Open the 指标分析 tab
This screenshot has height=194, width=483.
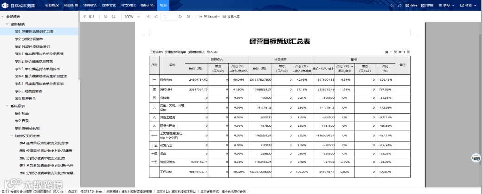pyautogui.click(x=147, y=5)
